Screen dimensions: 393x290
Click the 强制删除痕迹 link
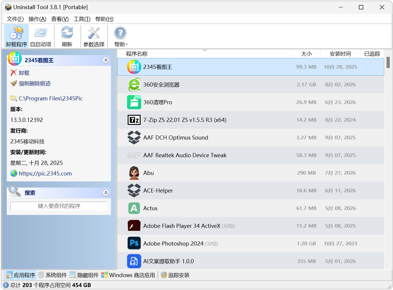pos(35,83)
